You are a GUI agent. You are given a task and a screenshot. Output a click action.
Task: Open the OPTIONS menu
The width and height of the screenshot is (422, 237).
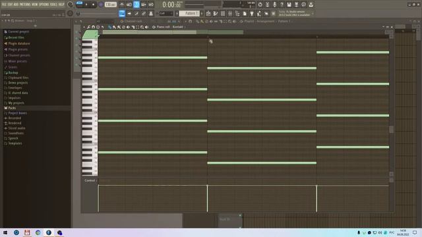(44, 5)
